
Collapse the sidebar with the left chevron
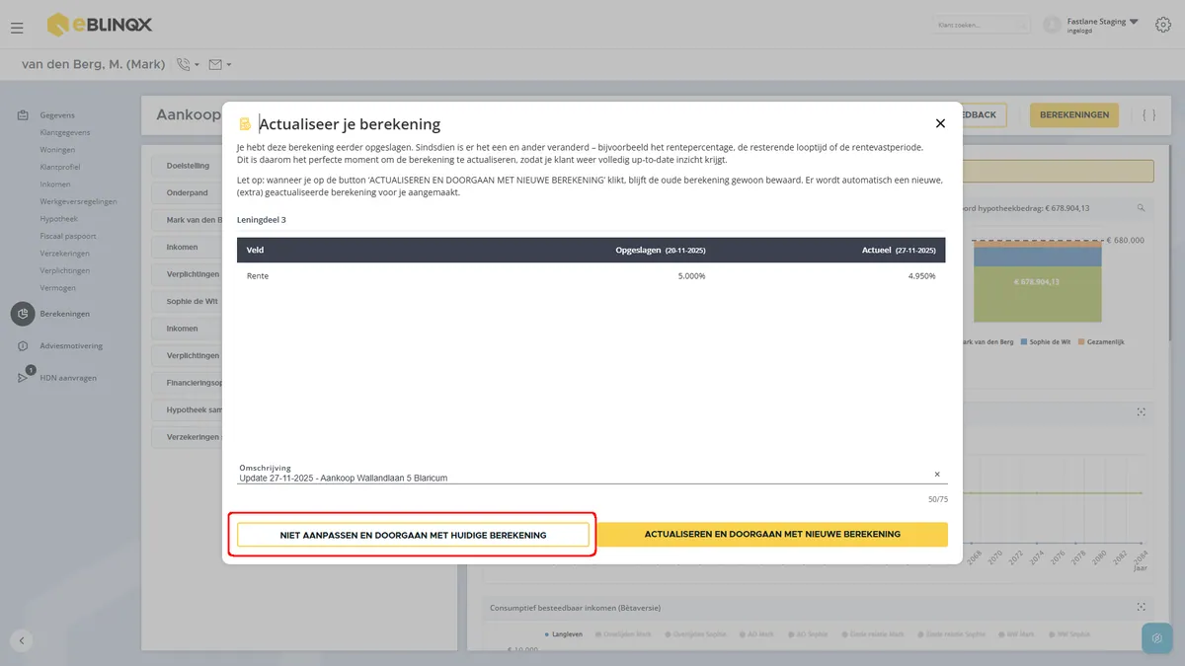pos(22,640)
